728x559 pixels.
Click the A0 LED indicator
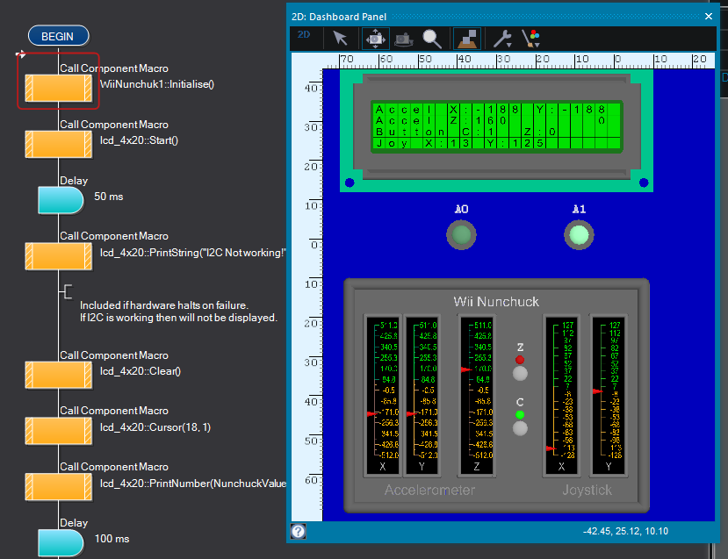pyautogui.click(x=461, y=235)
